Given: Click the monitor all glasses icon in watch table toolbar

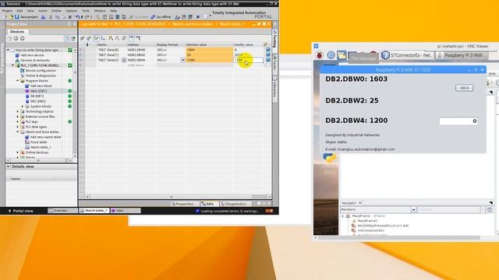Looking at the screenshot, I should [x=132, y=38].
